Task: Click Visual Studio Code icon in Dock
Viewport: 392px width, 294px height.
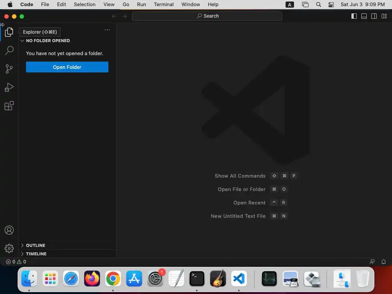Action: (239, 278)
